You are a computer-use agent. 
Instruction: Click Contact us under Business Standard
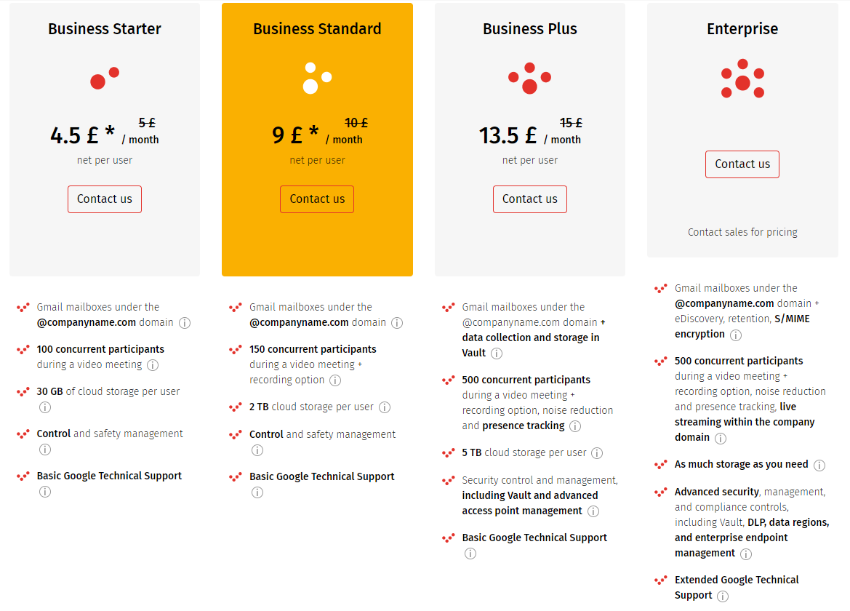pos(317,199)
